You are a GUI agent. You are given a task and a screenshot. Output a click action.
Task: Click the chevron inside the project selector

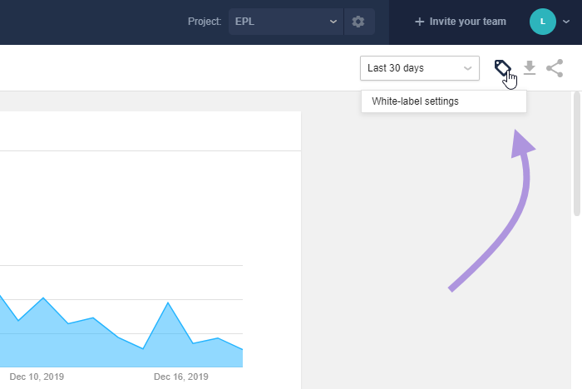tap(333, 22)
